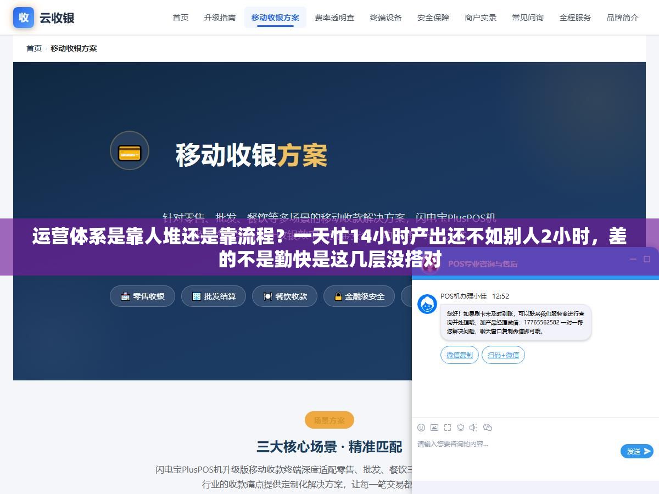Click the 扫码+微信 chat button
The height and width of the screenshot is (494, 659).
pyautogui.click(x=503, y=355)
